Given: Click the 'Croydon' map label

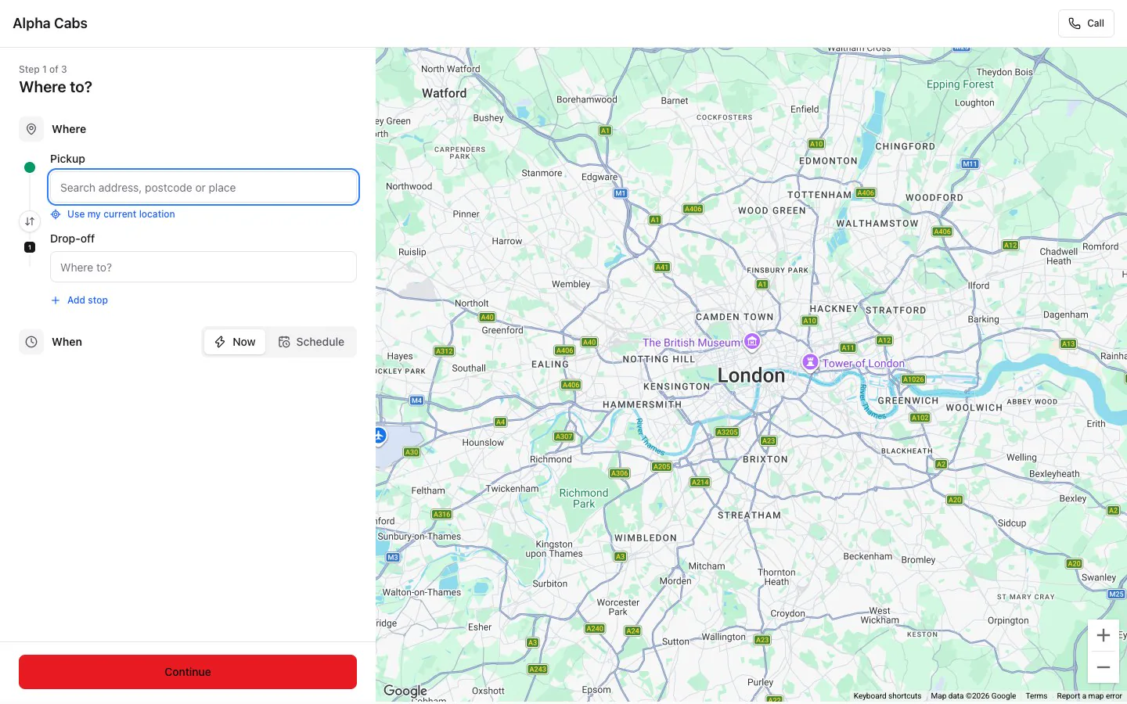Looking at the screenshot, I should [788, 613].
